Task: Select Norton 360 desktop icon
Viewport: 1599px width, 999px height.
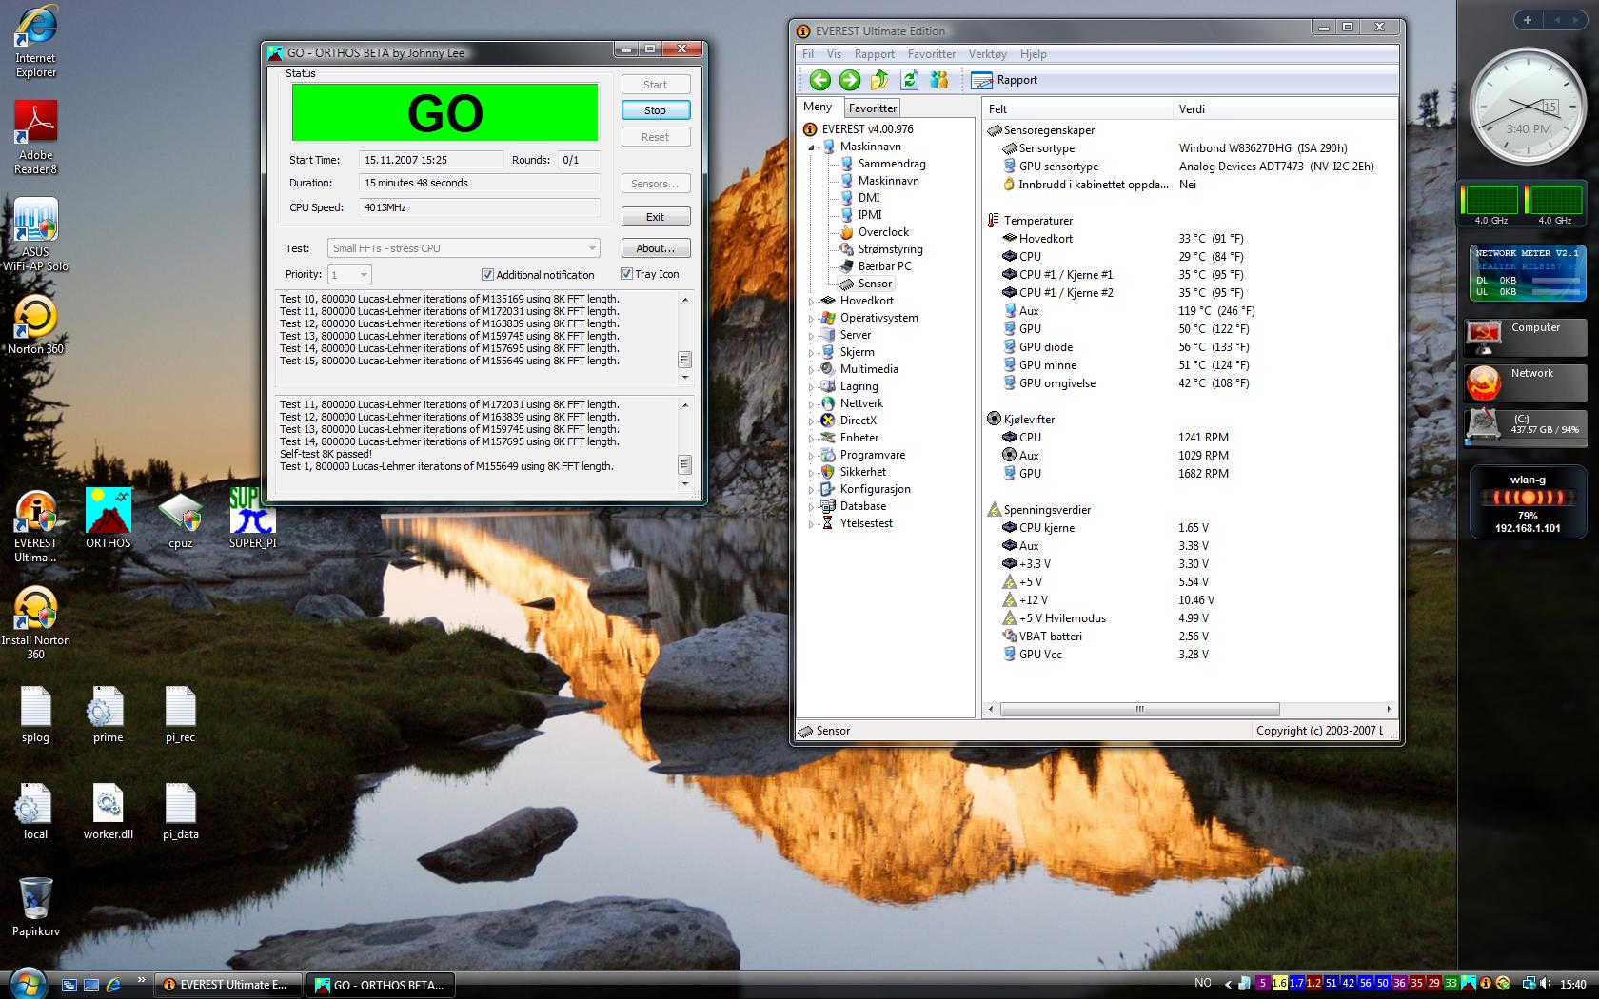Action: pyautogui.click(x=35, y=324)
